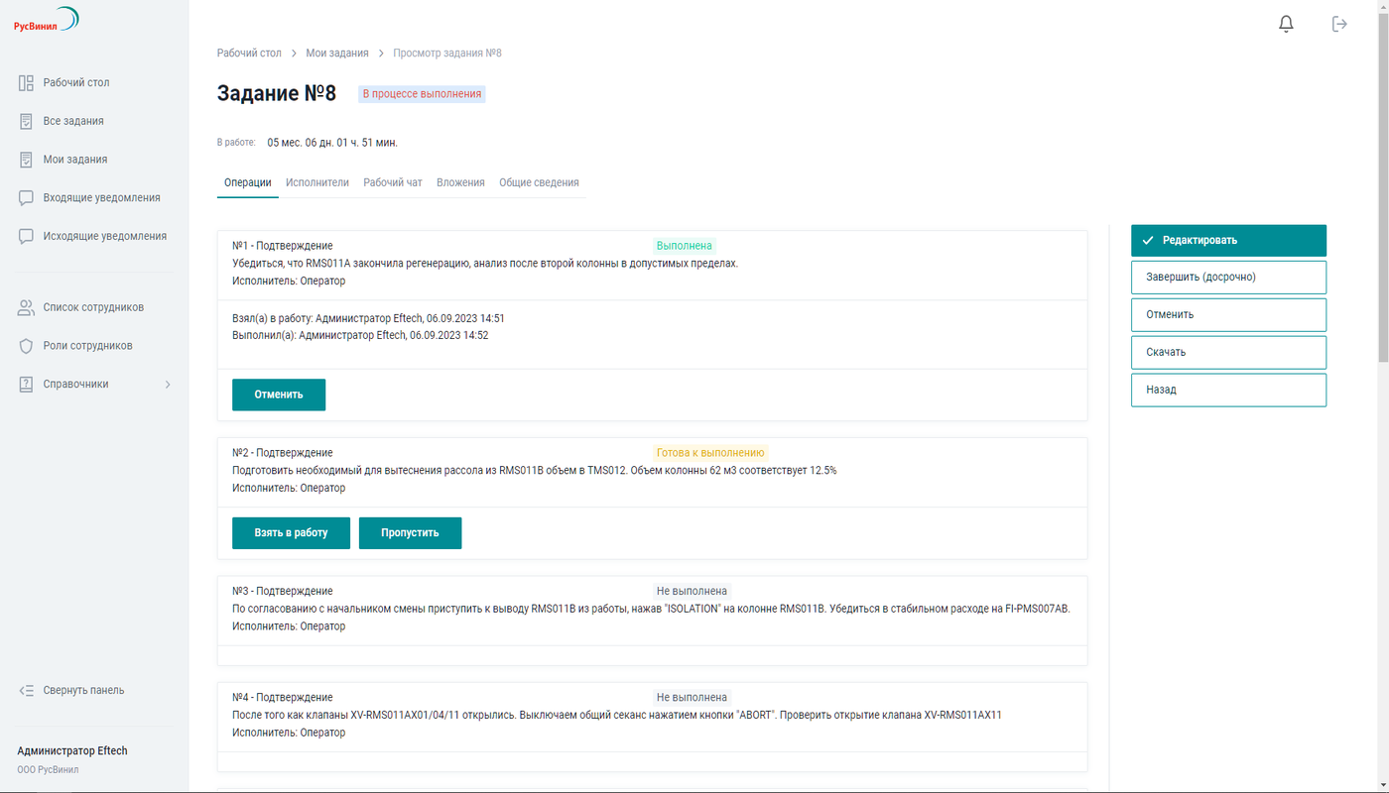Click the №2 - Подтверждение operation title
The image size is (1389, 793).
[x=283, y=453]
